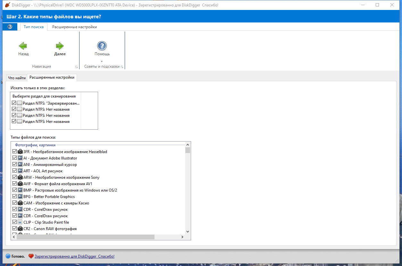The height and width of the screenshot is (266, 402).
Task: Open the Навигация group dialog launcher
Action: [76, 67]
